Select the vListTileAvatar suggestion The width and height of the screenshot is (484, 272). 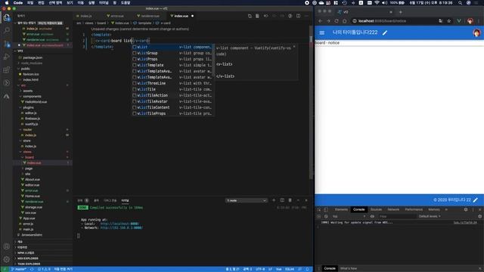(x=172, y=101)
